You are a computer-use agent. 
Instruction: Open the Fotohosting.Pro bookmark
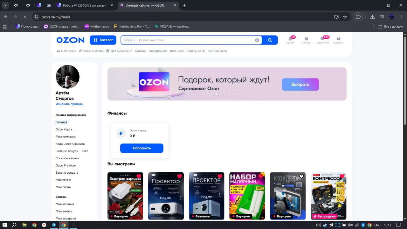pyautogui.click(x=131, y=26)
